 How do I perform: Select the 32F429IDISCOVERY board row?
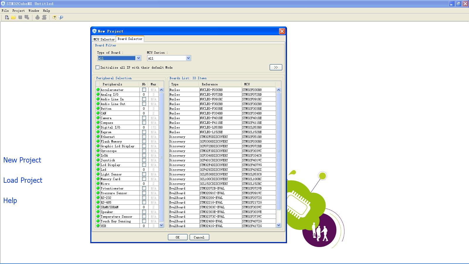(222, 170)
